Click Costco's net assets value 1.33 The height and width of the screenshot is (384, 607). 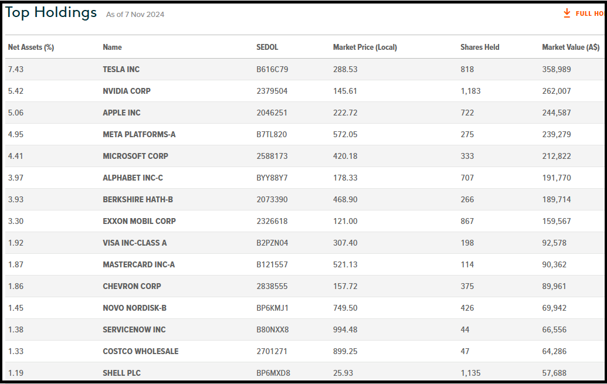[x=16, y=351]
